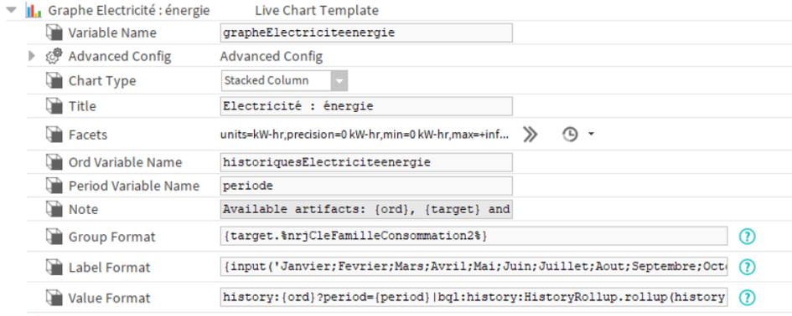Image resolution: width=792 pixels, height=316 pixels.
Task: Collapse the Graphe Electricité : énergie node
Action: (12, 10)
